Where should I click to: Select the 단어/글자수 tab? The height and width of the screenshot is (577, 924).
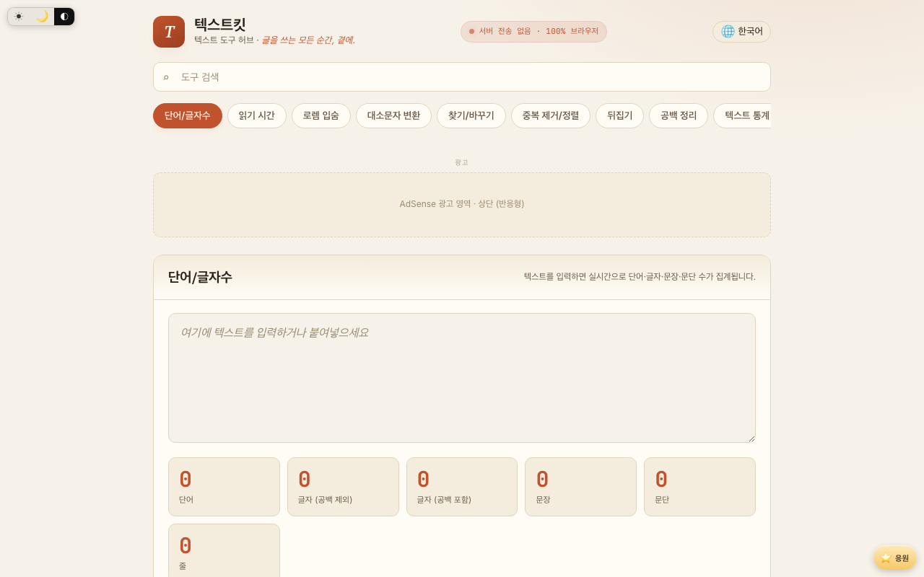pos(188,115)
